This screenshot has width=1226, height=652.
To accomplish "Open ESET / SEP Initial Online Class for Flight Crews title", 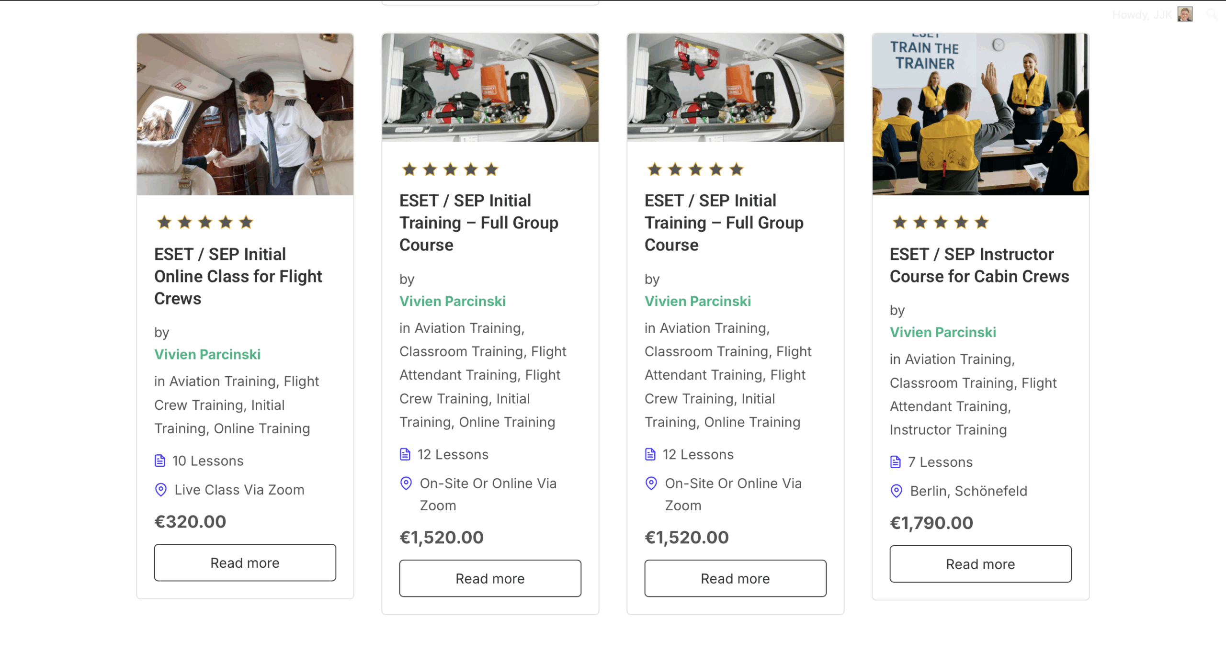I will tap(238, 276).
